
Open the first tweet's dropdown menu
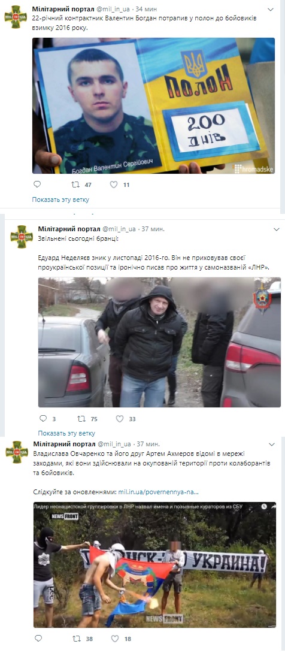[270, 9]
